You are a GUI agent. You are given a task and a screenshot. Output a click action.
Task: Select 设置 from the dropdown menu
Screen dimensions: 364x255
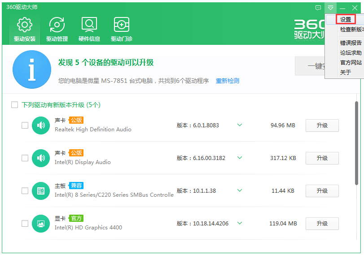346,19
